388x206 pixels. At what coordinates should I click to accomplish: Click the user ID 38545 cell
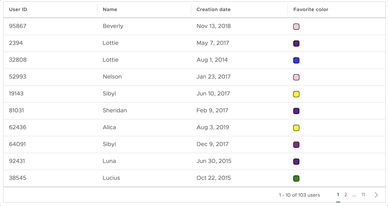click(18, 178)
